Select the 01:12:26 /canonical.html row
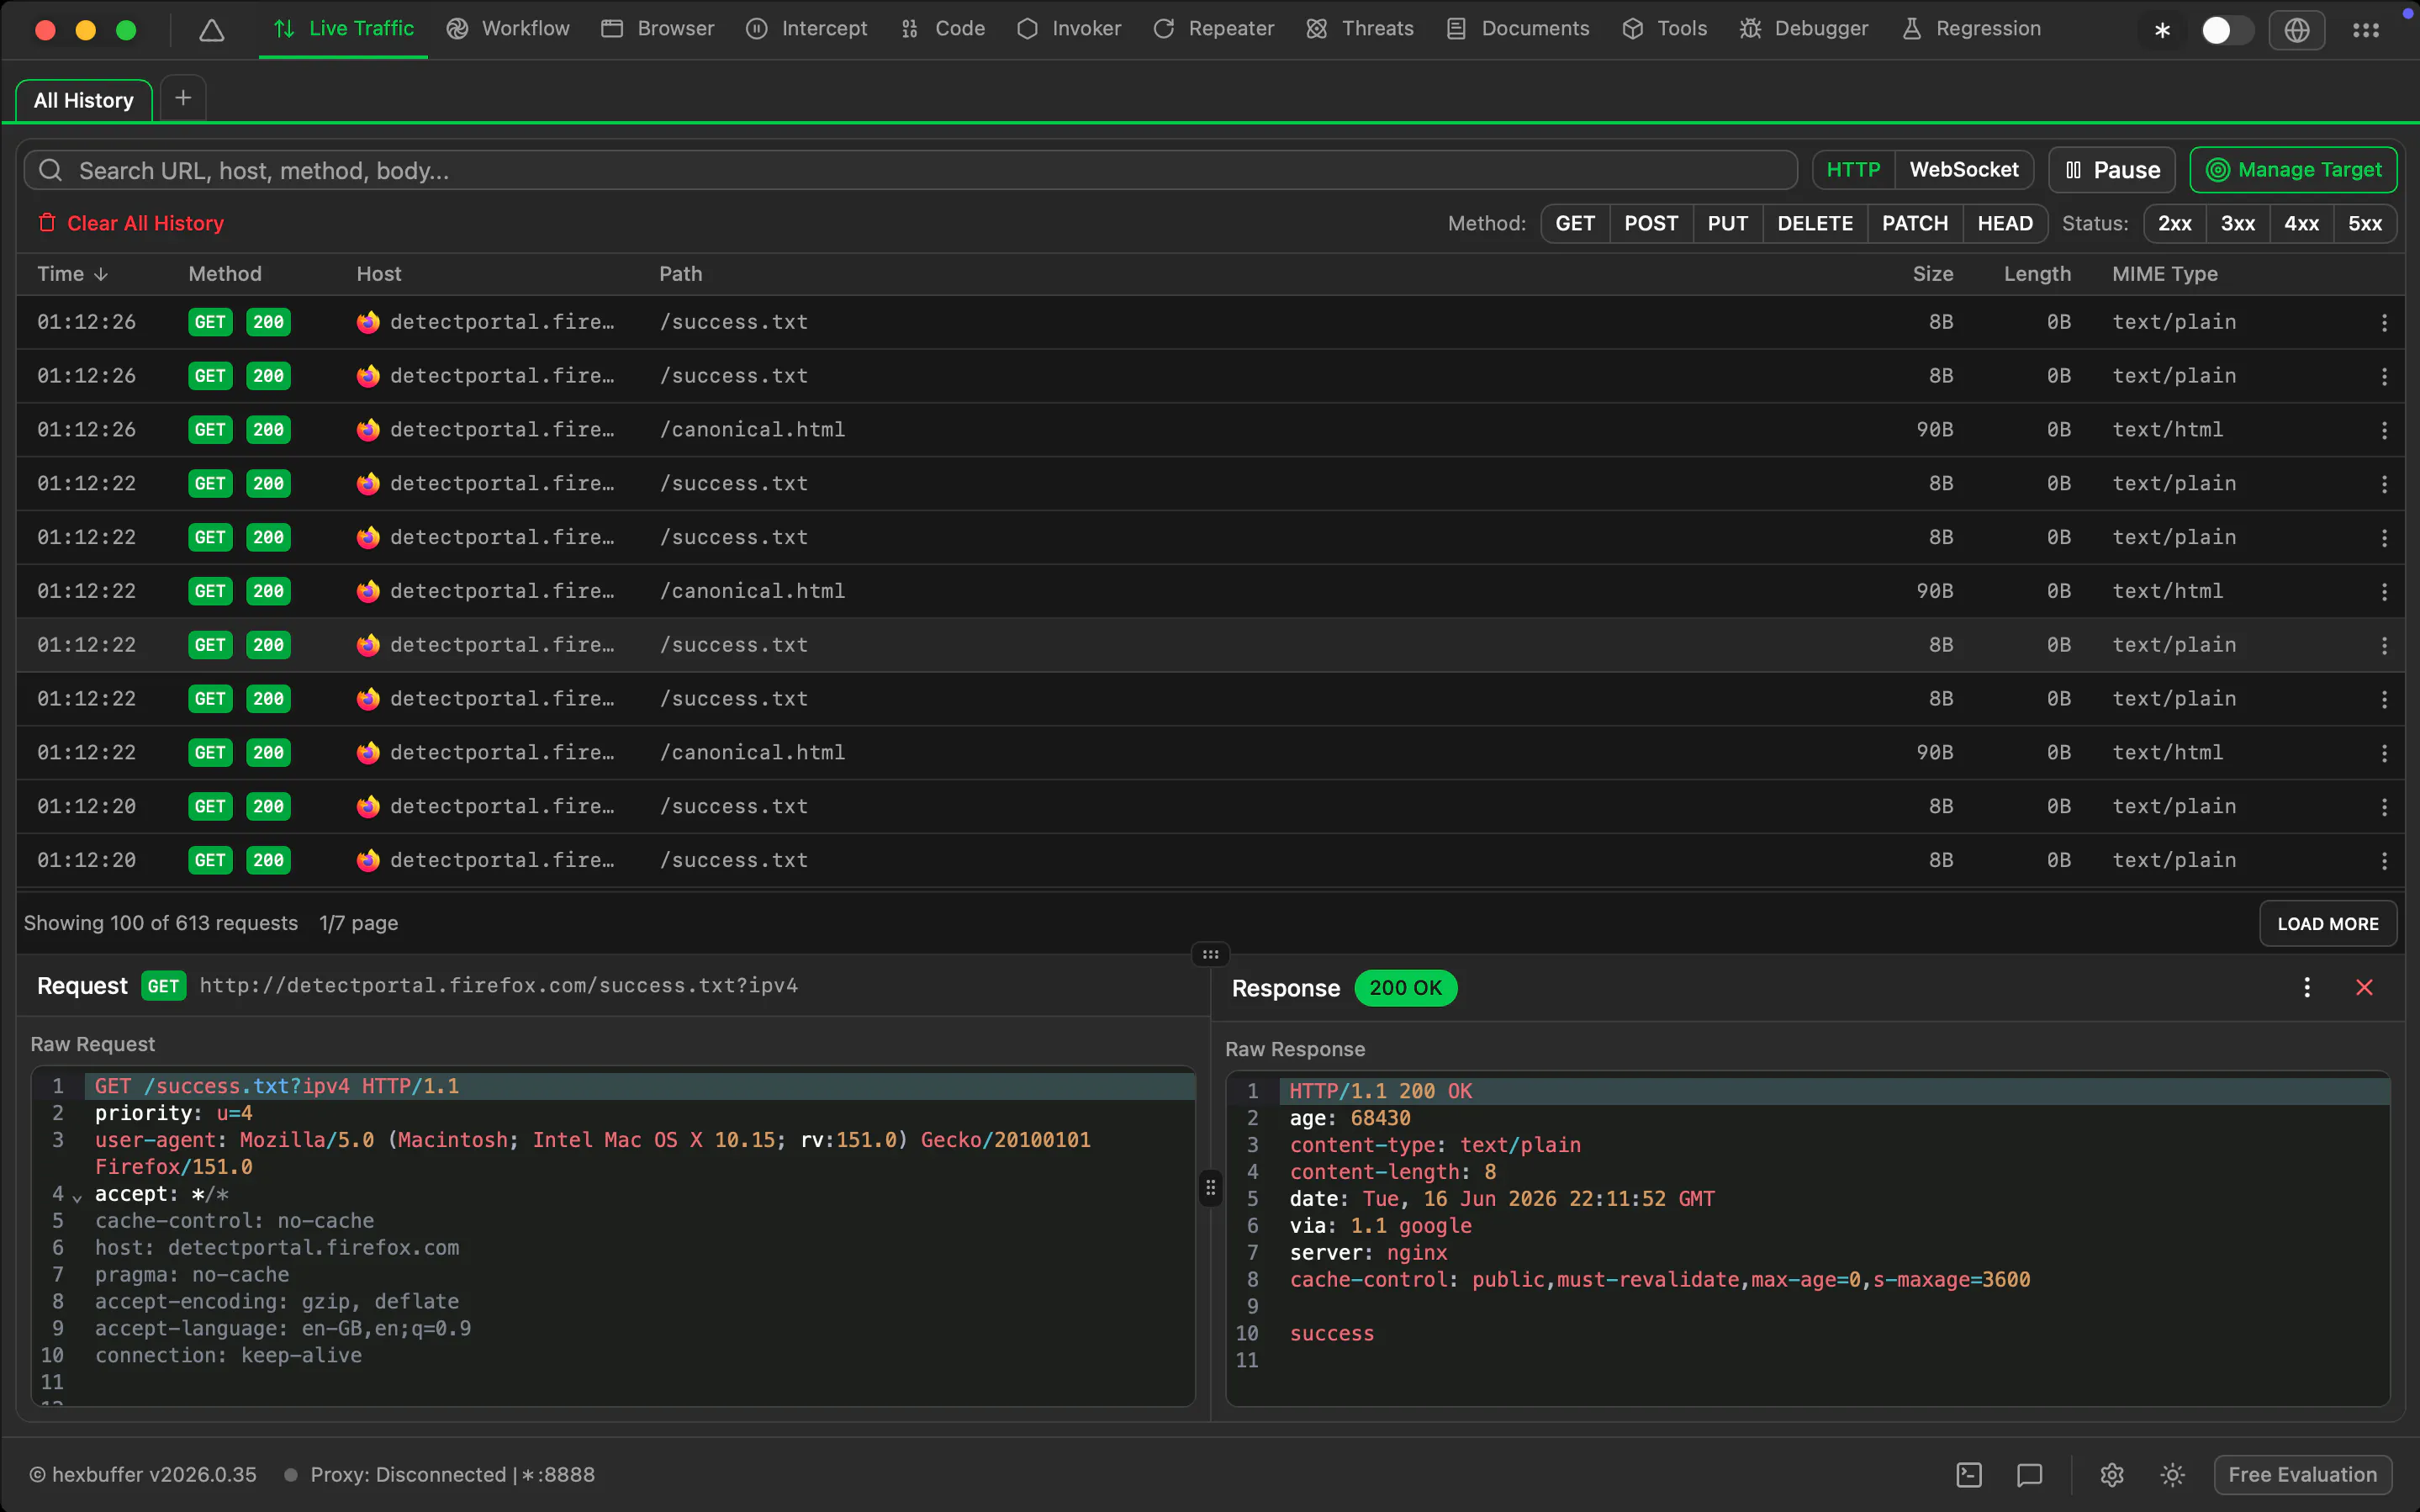This screenshot has height=1512, width=2420. click(x=1209, y=430)
